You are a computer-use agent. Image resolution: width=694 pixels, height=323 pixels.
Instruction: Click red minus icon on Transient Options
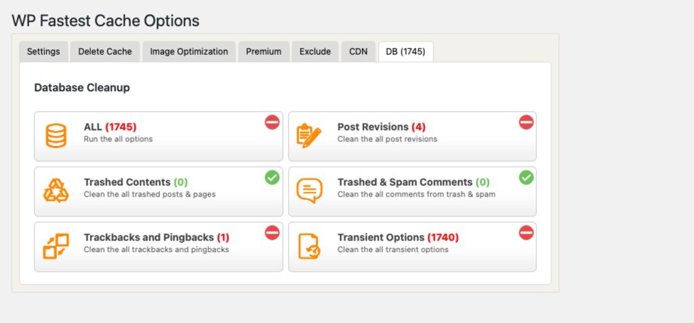tap(526, 233)
